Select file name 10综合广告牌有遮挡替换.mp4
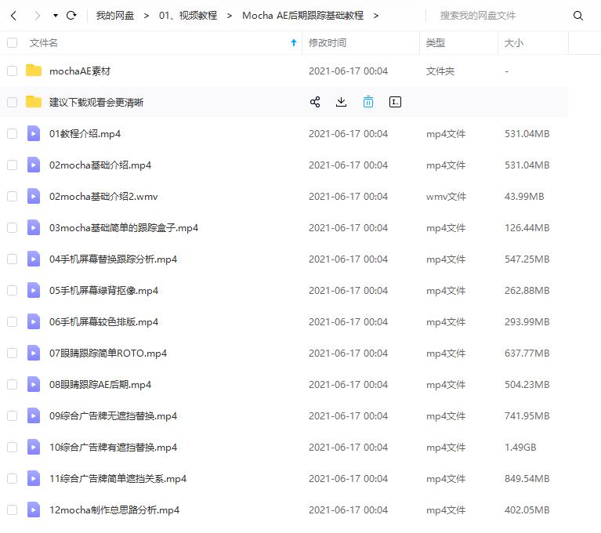The image size is (601, 533). pyautogui.click(x=113, y=448)
